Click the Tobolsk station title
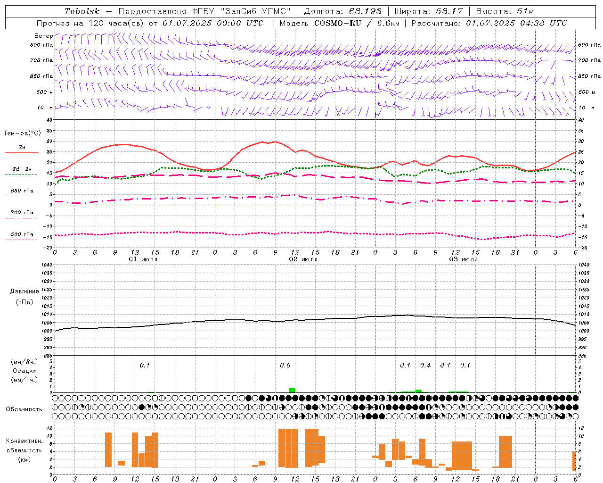Viewport: 603px width, 483px height. 82,11
